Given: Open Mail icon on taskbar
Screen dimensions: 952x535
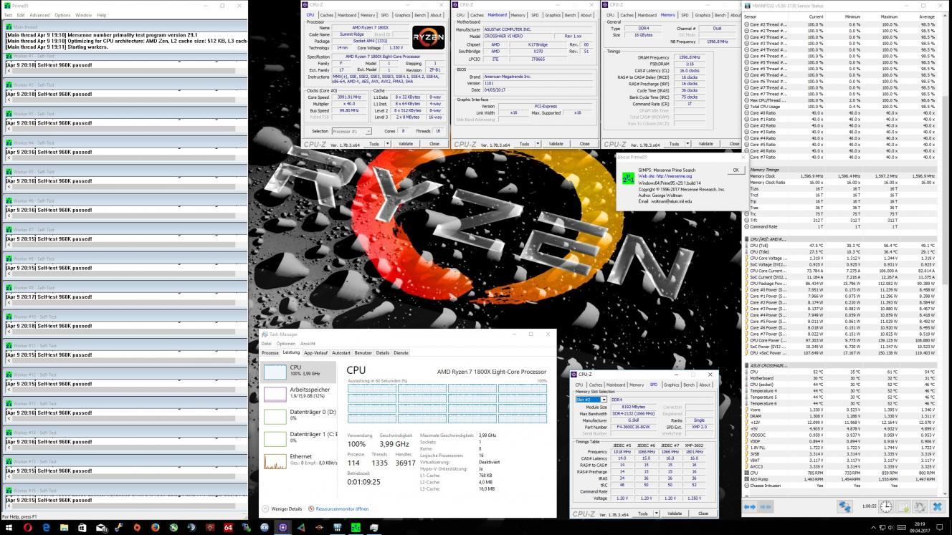Looking at the screenshot, I should (x=100, y=528).
